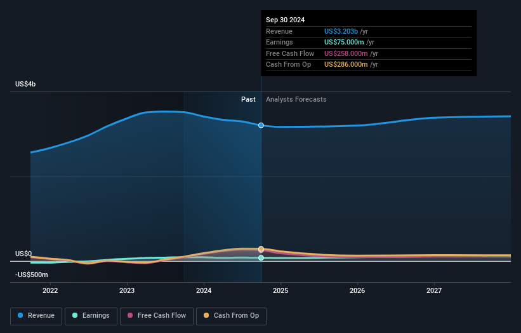Click the -US$500m y-axis label

pos(32,275)
